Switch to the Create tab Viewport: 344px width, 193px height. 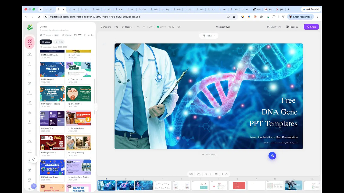point(67,35)
